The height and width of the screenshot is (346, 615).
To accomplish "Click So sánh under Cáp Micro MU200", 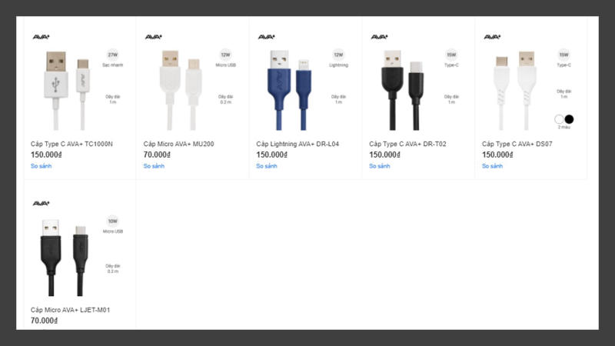I will pyautogui.click(x=154, y=166).
